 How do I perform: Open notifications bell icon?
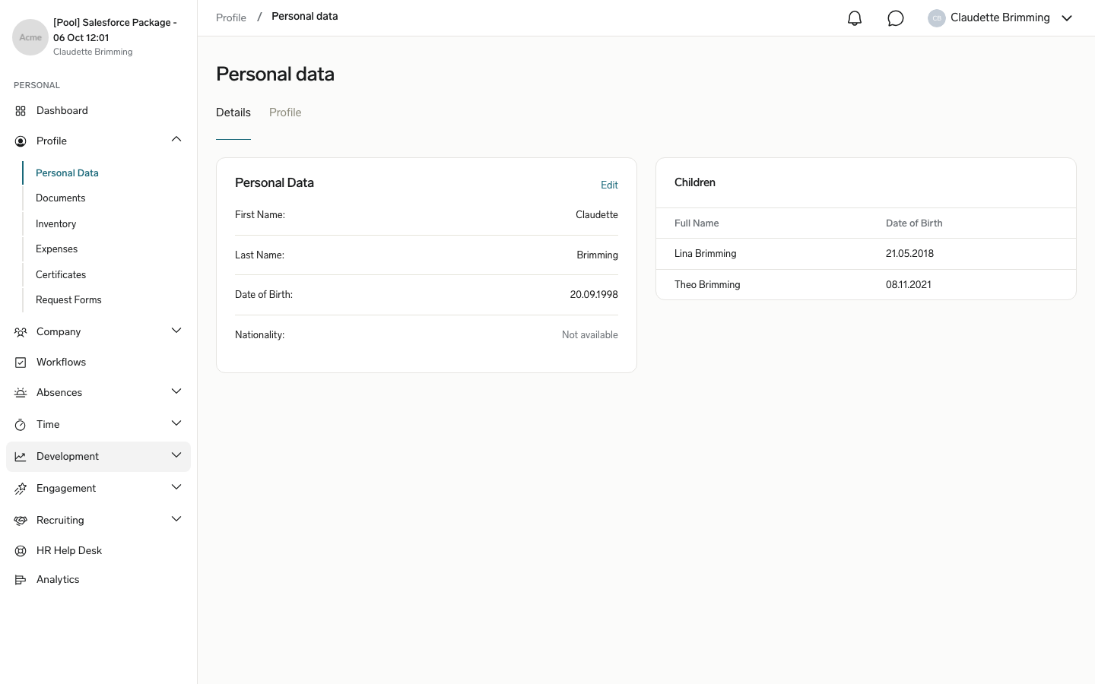(855, 18)
